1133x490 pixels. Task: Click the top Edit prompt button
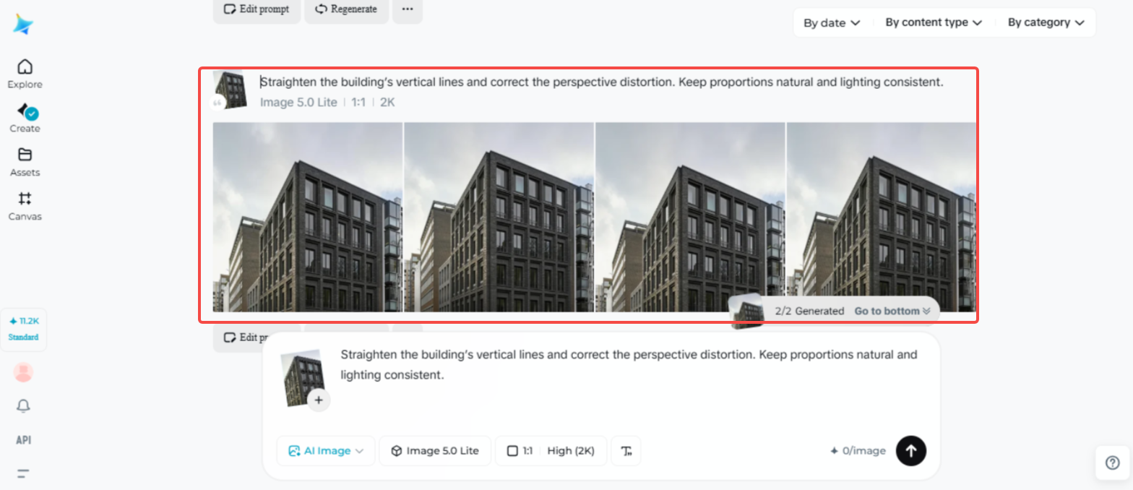257,10
